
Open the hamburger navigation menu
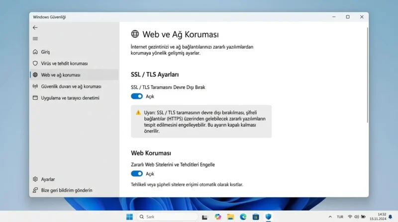tap(35, 39)
